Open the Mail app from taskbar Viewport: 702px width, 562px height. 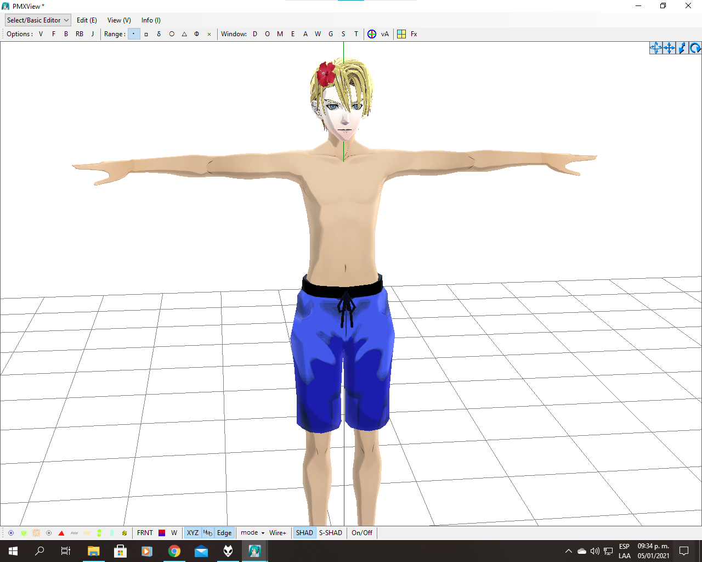[201, 551]
